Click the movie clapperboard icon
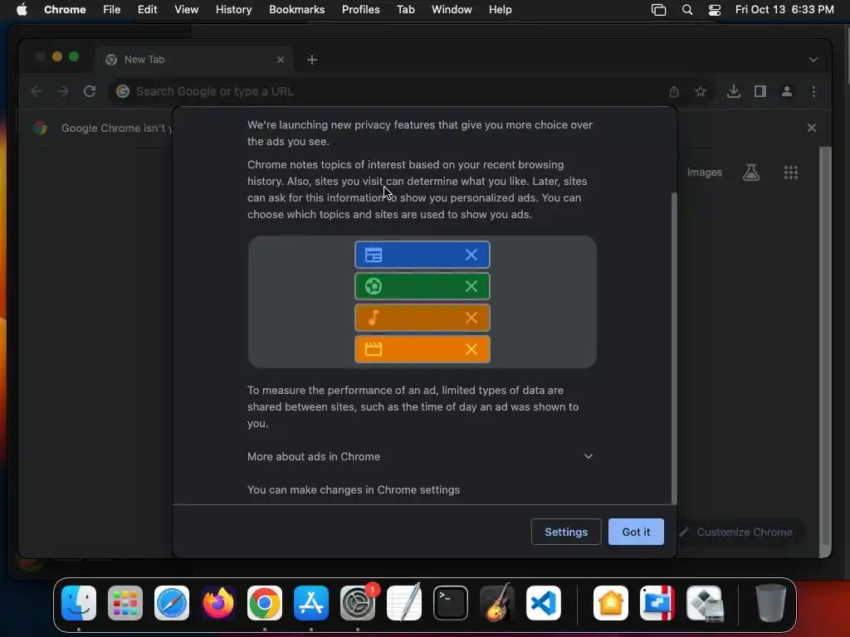 click(374, 349)
